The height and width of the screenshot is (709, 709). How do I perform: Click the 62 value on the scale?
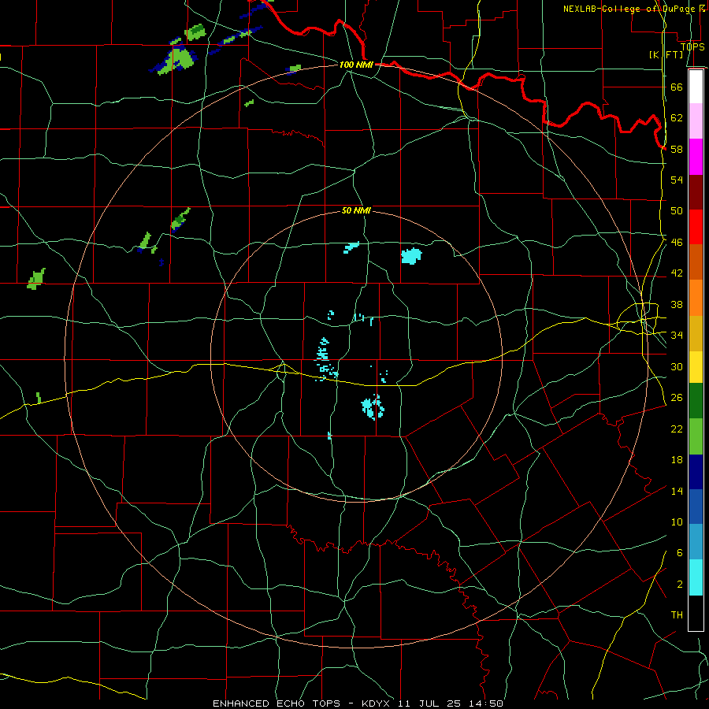click(x=677, y=118)
